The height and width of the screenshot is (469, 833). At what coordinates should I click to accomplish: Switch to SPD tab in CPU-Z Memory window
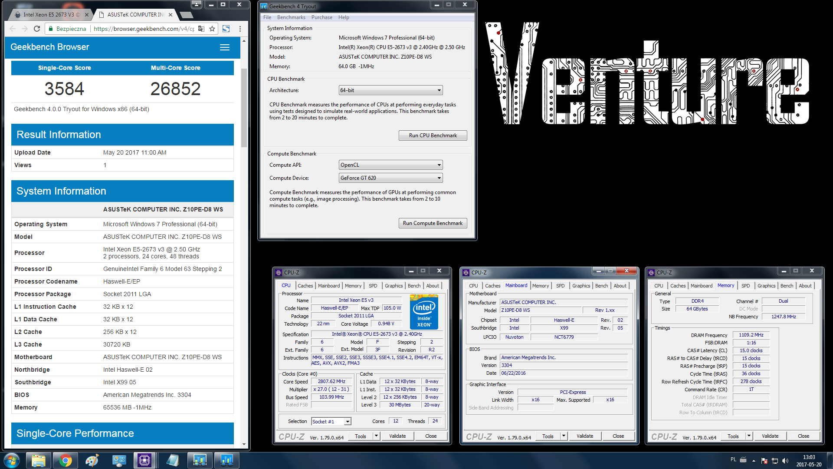click(745, 286)
